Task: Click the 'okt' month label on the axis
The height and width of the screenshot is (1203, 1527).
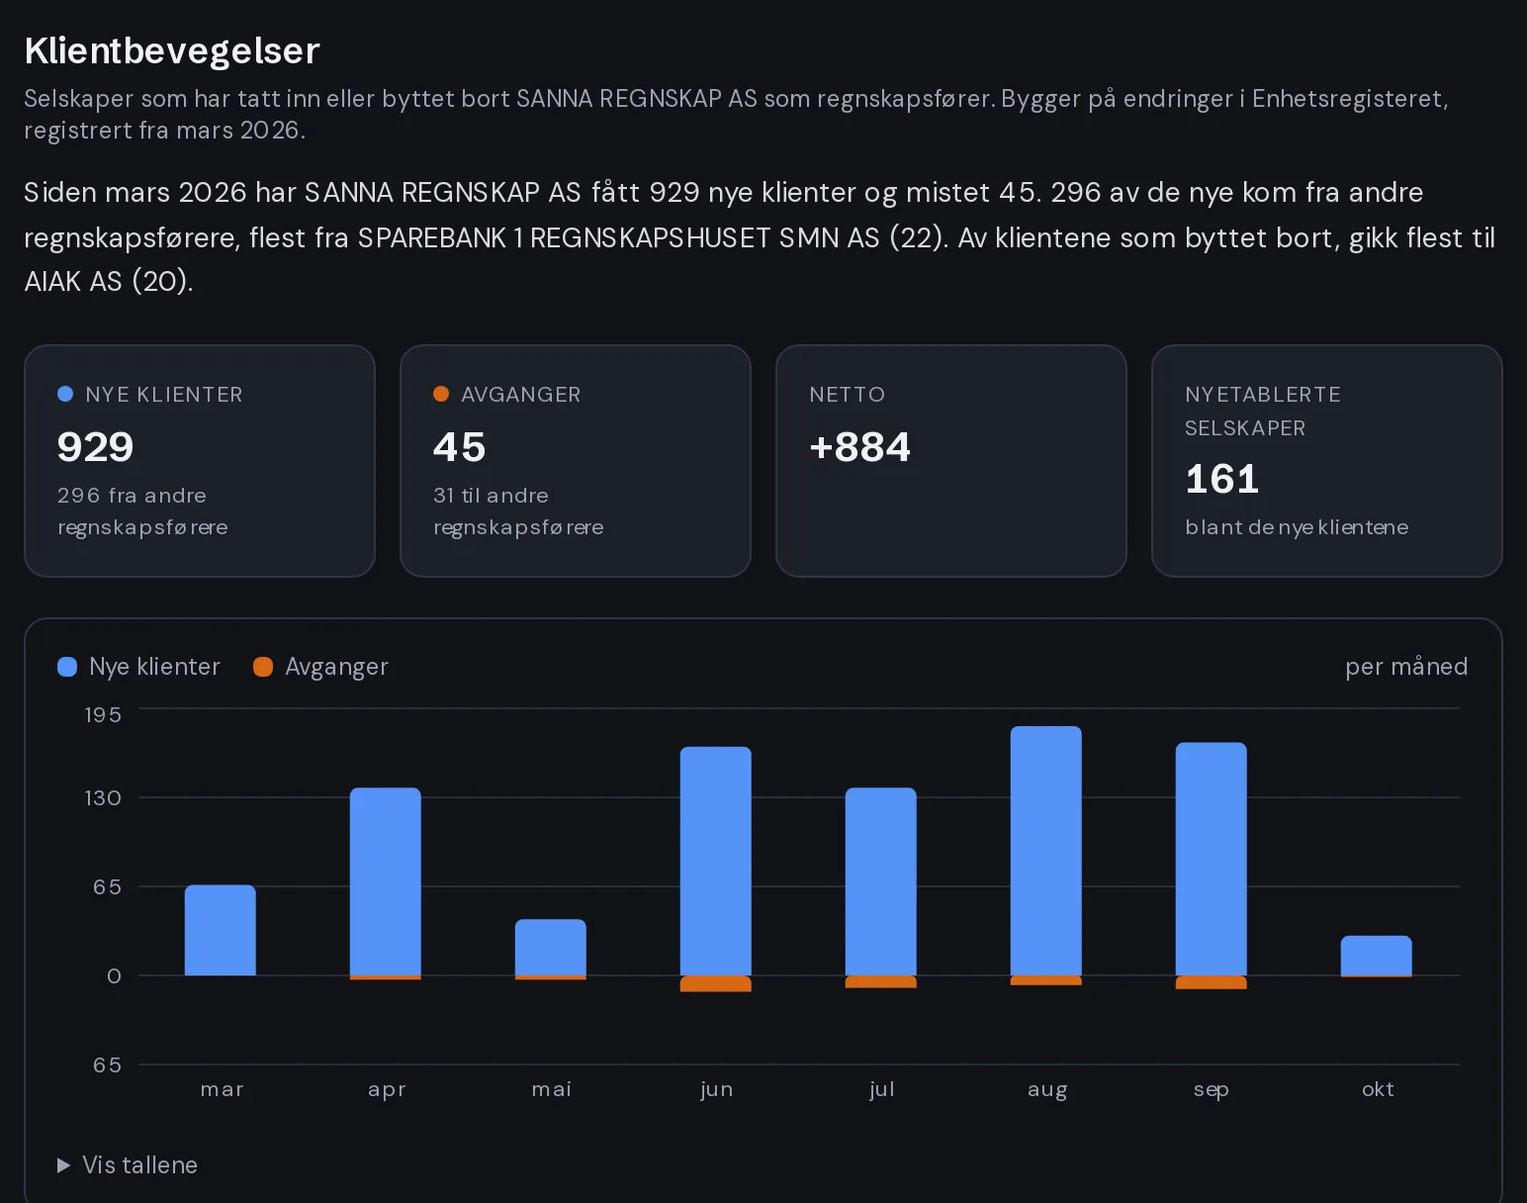Action: click(x=1378, y=1089)
